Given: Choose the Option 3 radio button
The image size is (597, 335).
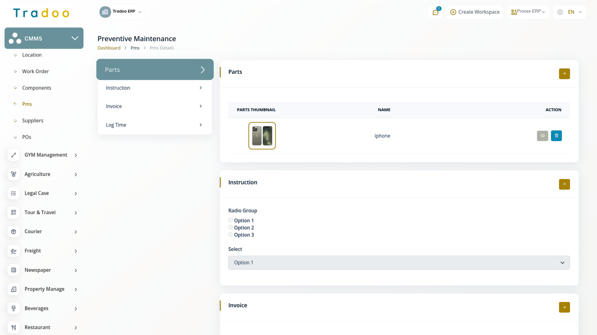Looking at the screenshot, I should pos(231,234).
